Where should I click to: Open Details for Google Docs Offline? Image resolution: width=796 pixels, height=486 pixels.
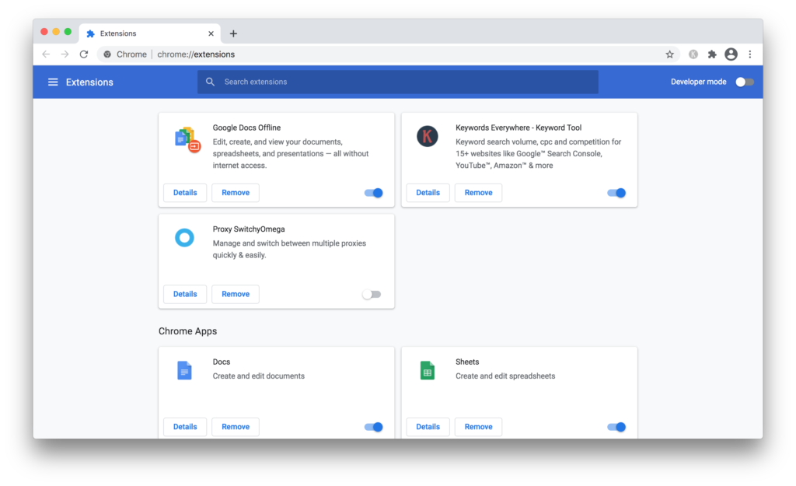[x=185, y=193]
